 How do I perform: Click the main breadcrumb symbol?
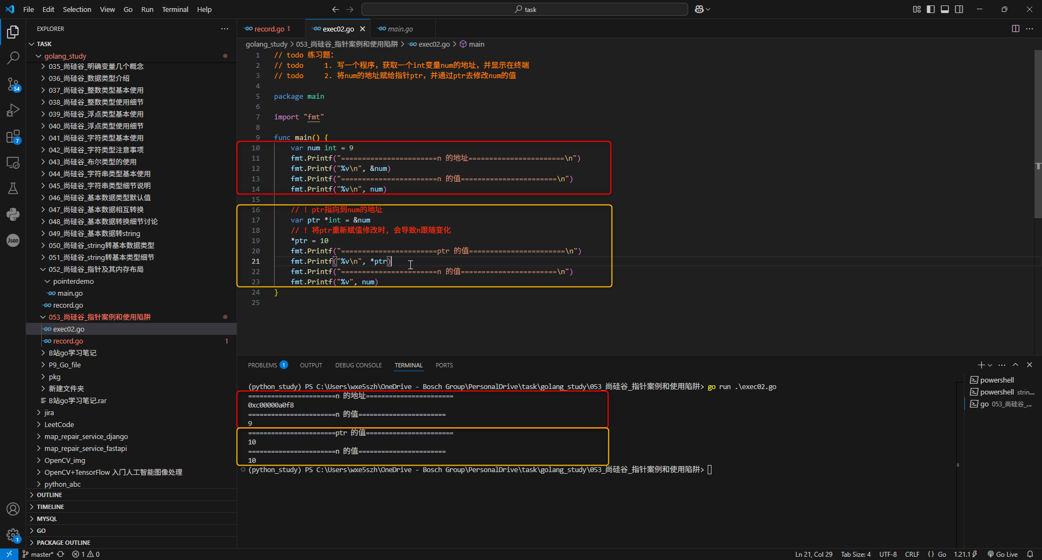472,44
